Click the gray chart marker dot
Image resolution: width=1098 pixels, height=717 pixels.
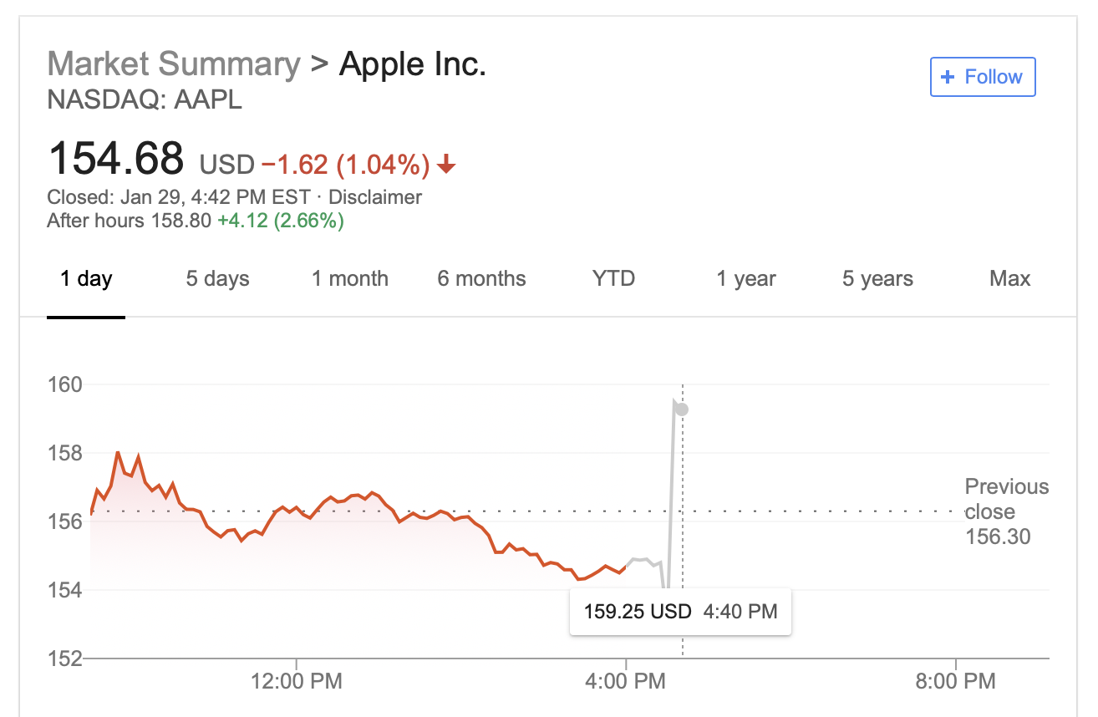[682, 409]
